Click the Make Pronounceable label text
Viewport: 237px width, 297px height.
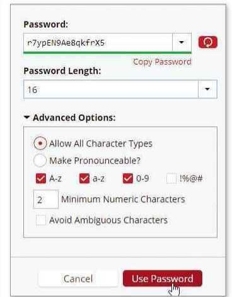(95, 161)
